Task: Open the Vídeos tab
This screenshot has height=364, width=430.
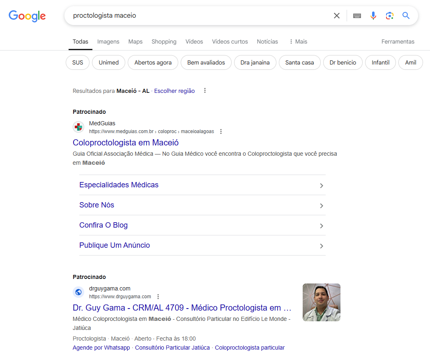Action: pyautogui.click(x=194, y=41)
